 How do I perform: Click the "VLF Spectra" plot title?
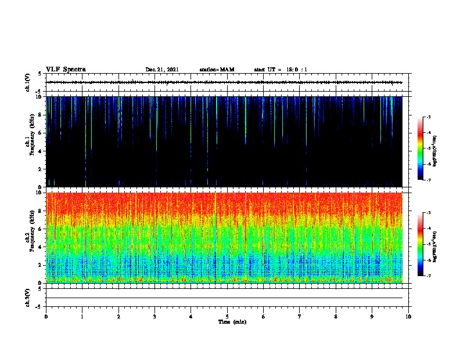click(66, 70)
